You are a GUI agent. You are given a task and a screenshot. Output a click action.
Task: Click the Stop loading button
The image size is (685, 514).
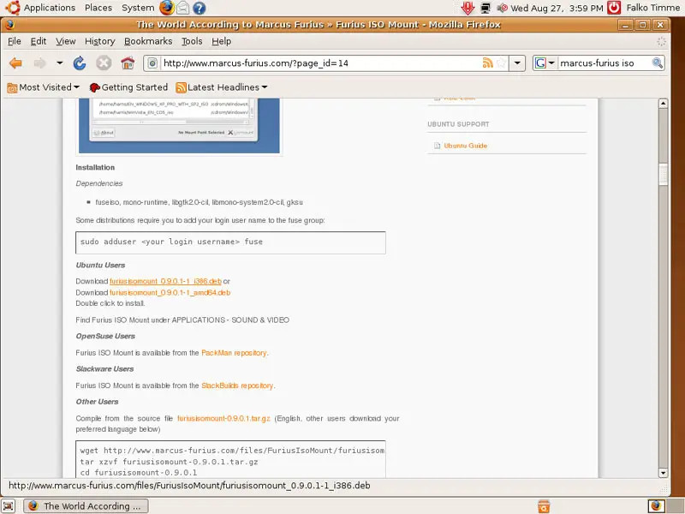click(104, 63)
